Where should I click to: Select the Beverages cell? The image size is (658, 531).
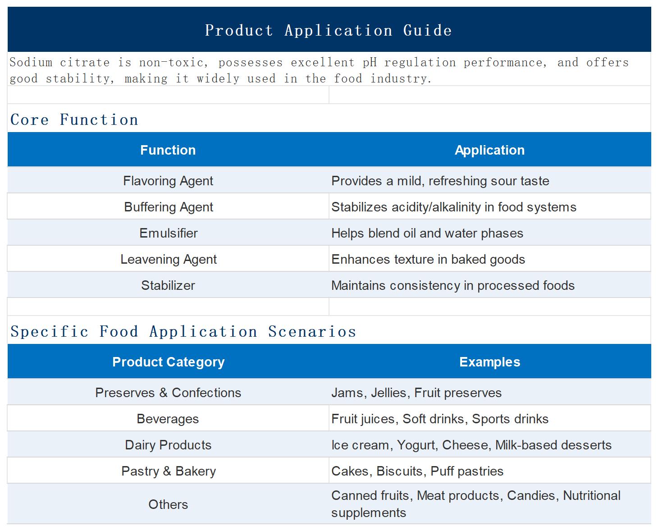[168, 418]
